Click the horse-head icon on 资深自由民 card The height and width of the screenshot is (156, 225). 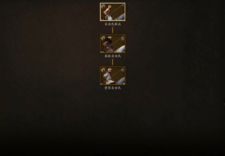[103, 70]
